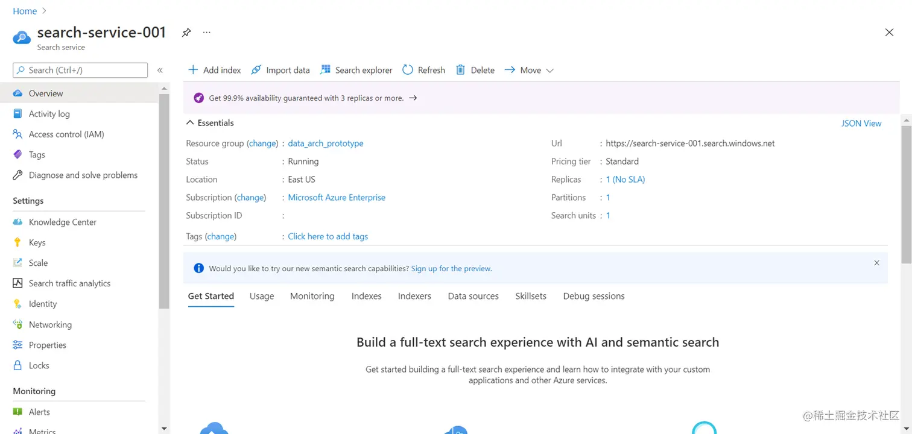Click here to add tags link
The image size is (912, 434).
328,236
